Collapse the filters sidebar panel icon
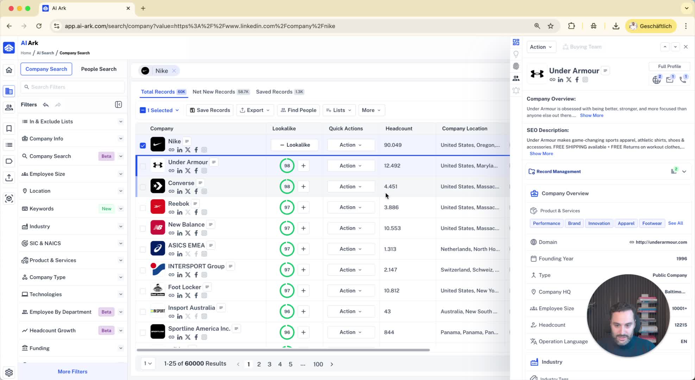The width and height of the screenshot is (695, 380). (x=118, y=104)
